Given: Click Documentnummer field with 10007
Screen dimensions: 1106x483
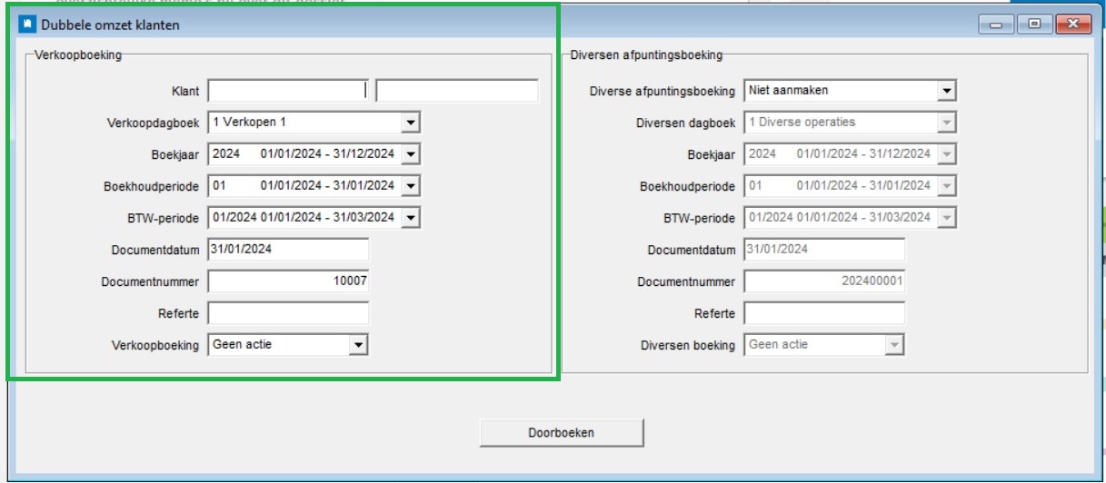Looking at the screenshot, I should [289, 281].
